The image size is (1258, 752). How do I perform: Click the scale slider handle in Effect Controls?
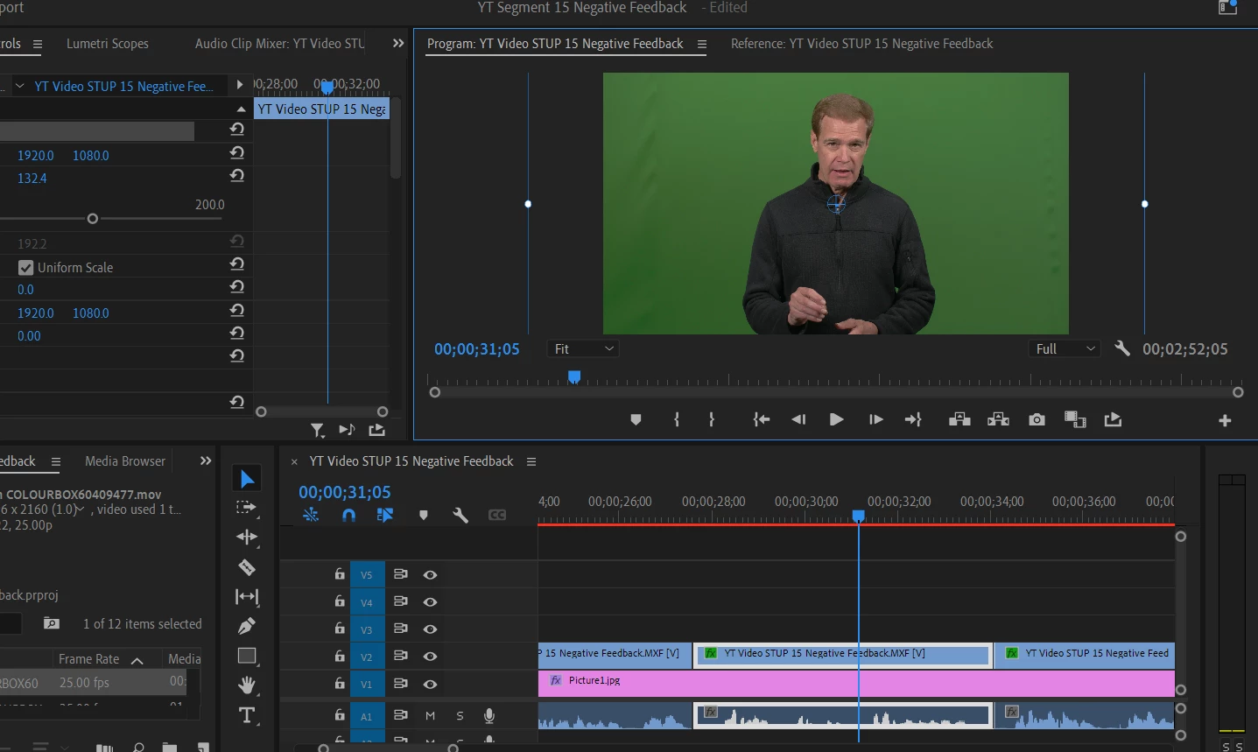[x=93, y=219]
